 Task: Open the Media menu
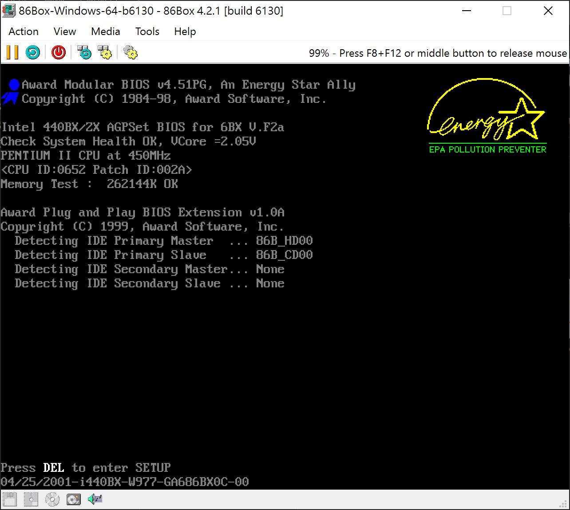coord(105,31)
